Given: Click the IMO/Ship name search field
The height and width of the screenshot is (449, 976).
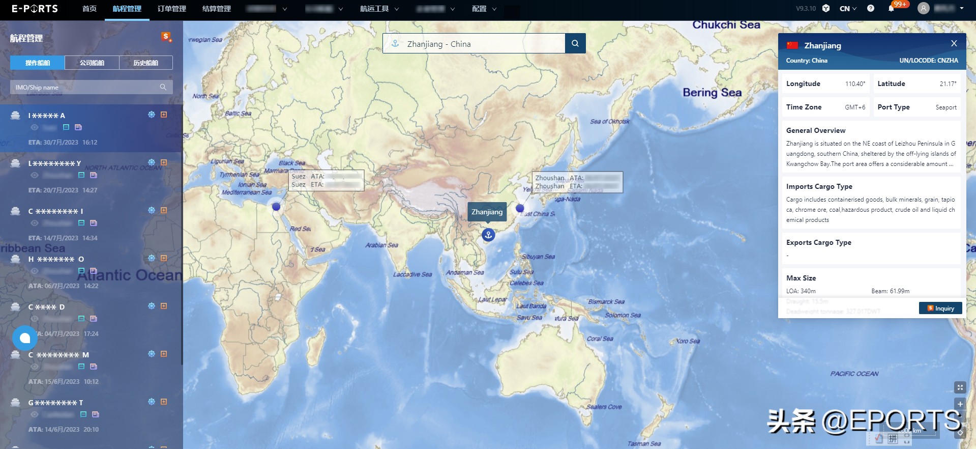Looking at the screenshot, I should [92, 87].
